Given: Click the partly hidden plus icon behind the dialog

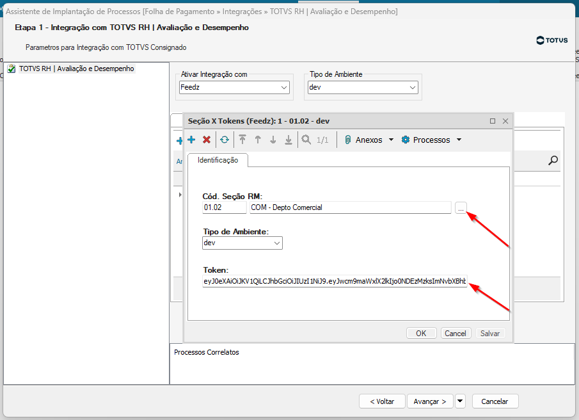Looking at the screenshot, I should 180,140.
